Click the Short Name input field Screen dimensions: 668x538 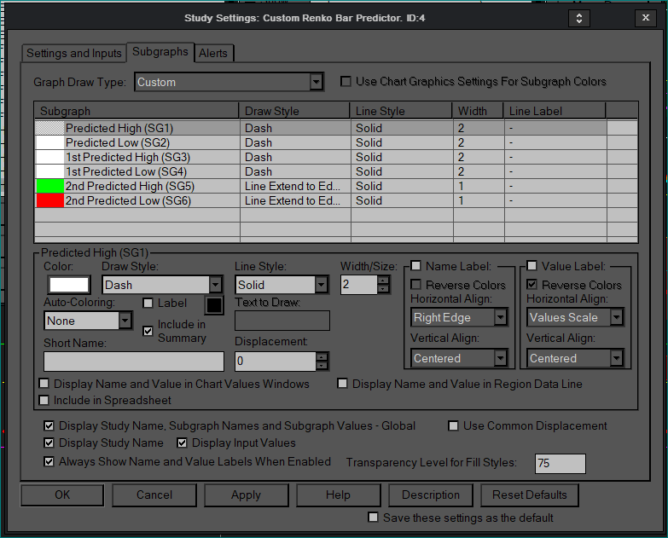(133, 361)
